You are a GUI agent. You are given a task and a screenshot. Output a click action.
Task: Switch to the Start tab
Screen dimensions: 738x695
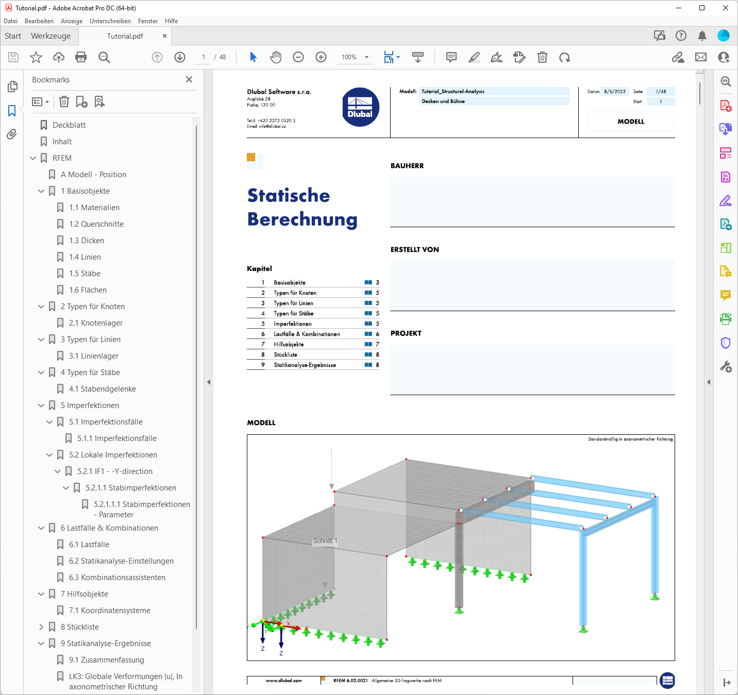click(x=13, y=36)
